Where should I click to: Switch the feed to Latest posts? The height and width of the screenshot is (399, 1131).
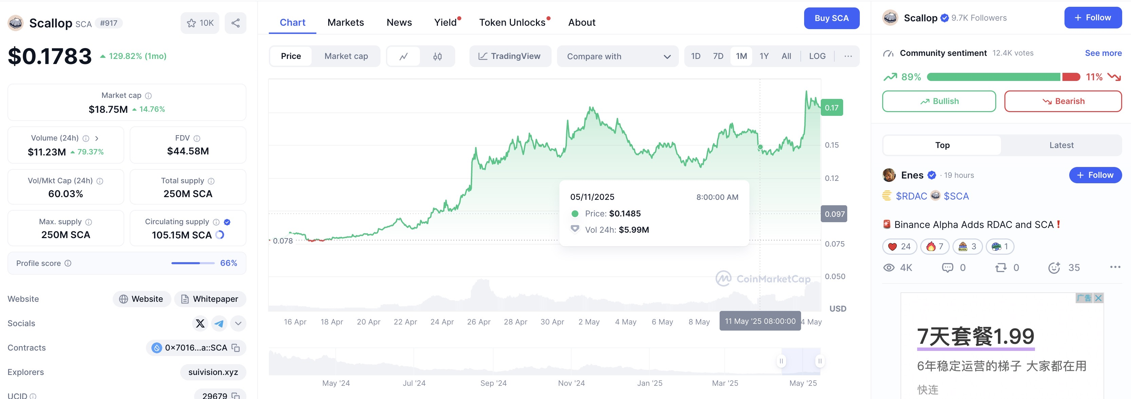click(x=1061, y=145)
